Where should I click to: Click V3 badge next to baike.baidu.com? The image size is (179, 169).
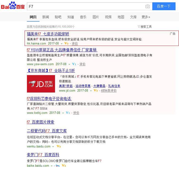[x=64, y=165]
